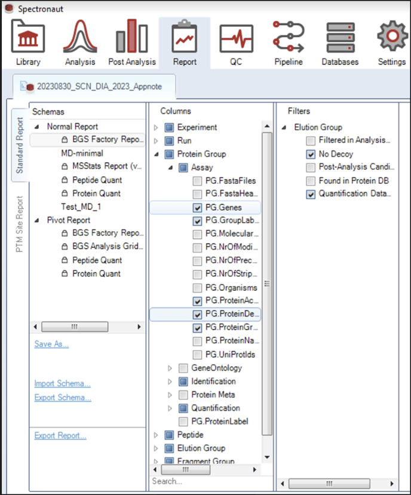Viewport: 411px width, 495px height.
Task: Click the Export Schema... link
Action: click(63, 398)
